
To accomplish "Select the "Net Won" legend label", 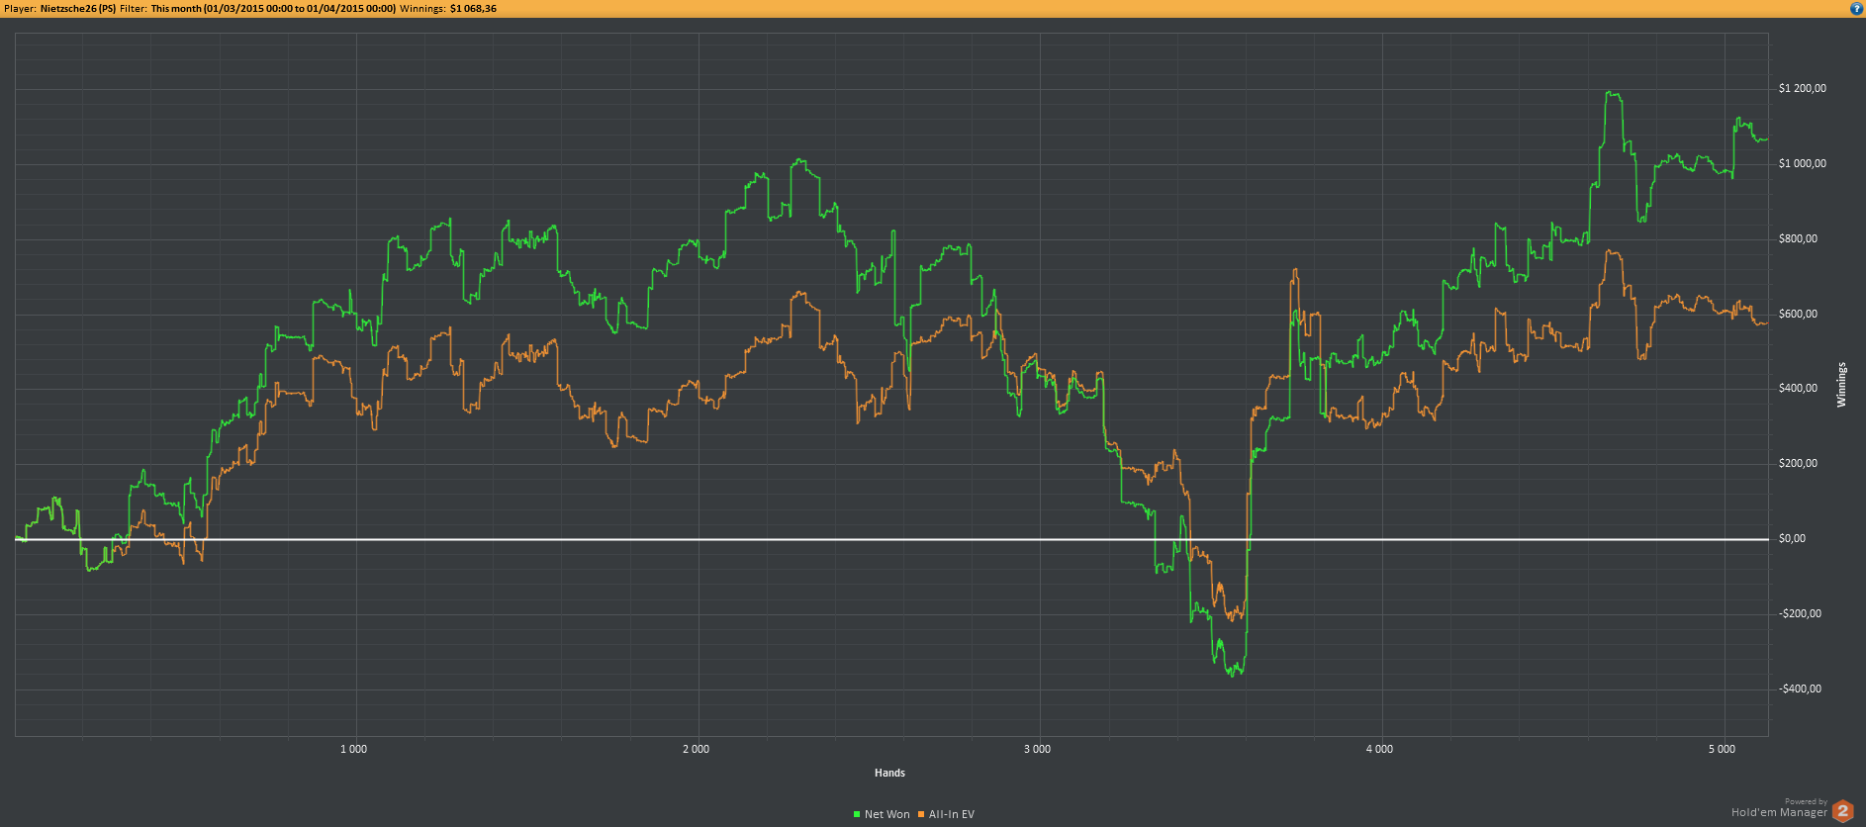I will pos(886,814).
